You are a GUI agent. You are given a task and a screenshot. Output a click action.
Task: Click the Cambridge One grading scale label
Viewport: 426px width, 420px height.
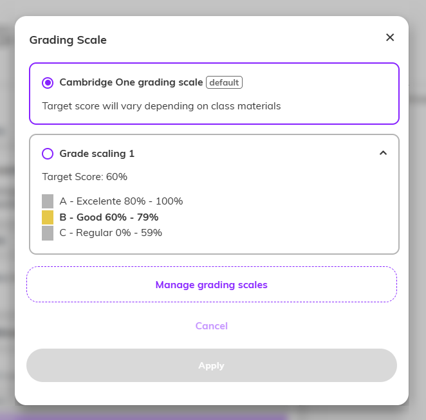[x=131, y=82]
